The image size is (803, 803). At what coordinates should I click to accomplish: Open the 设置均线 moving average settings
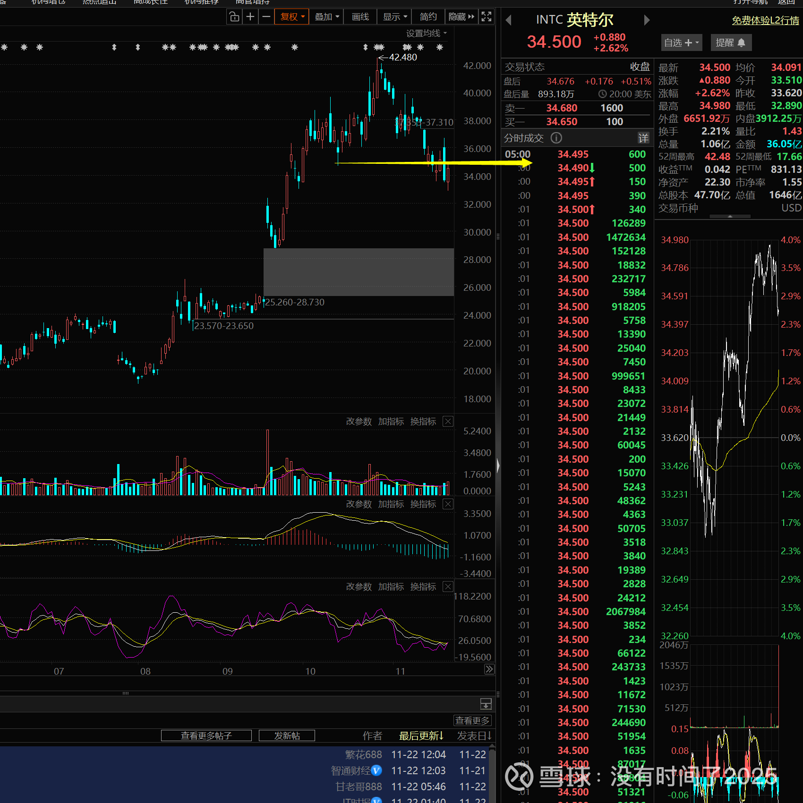tap(426, 33)
